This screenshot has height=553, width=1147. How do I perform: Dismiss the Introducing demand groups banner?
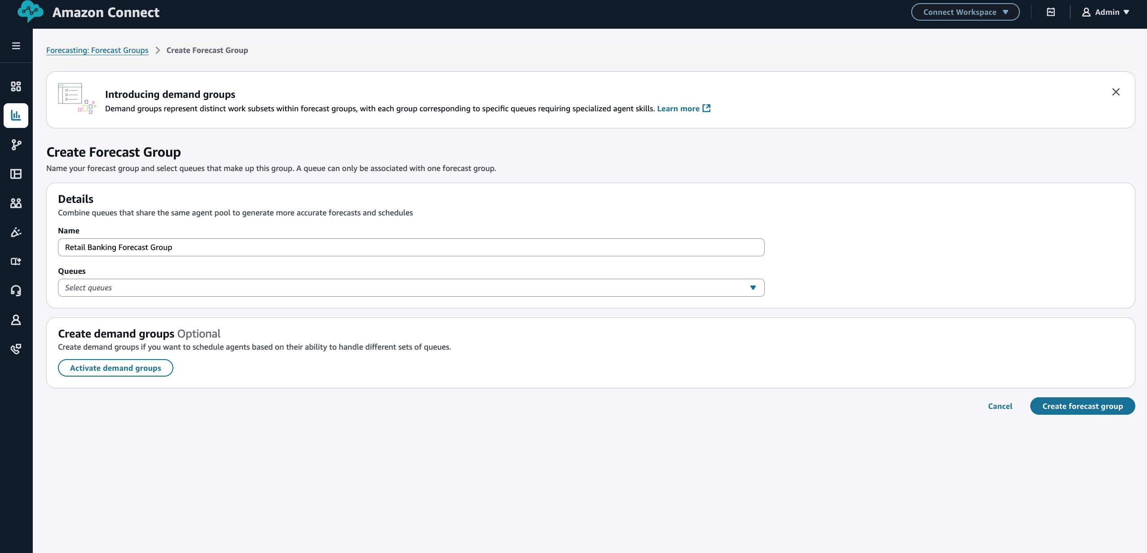click(1116, 92)
